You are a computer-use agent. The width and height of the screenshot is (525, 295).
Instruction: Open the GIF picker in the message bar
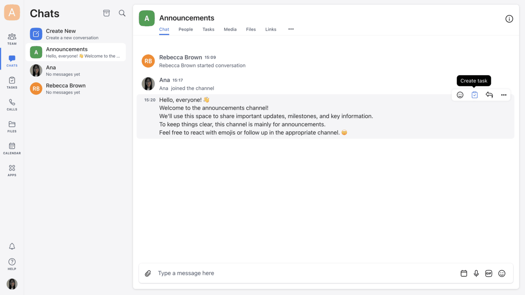click(x=489, y=273)
